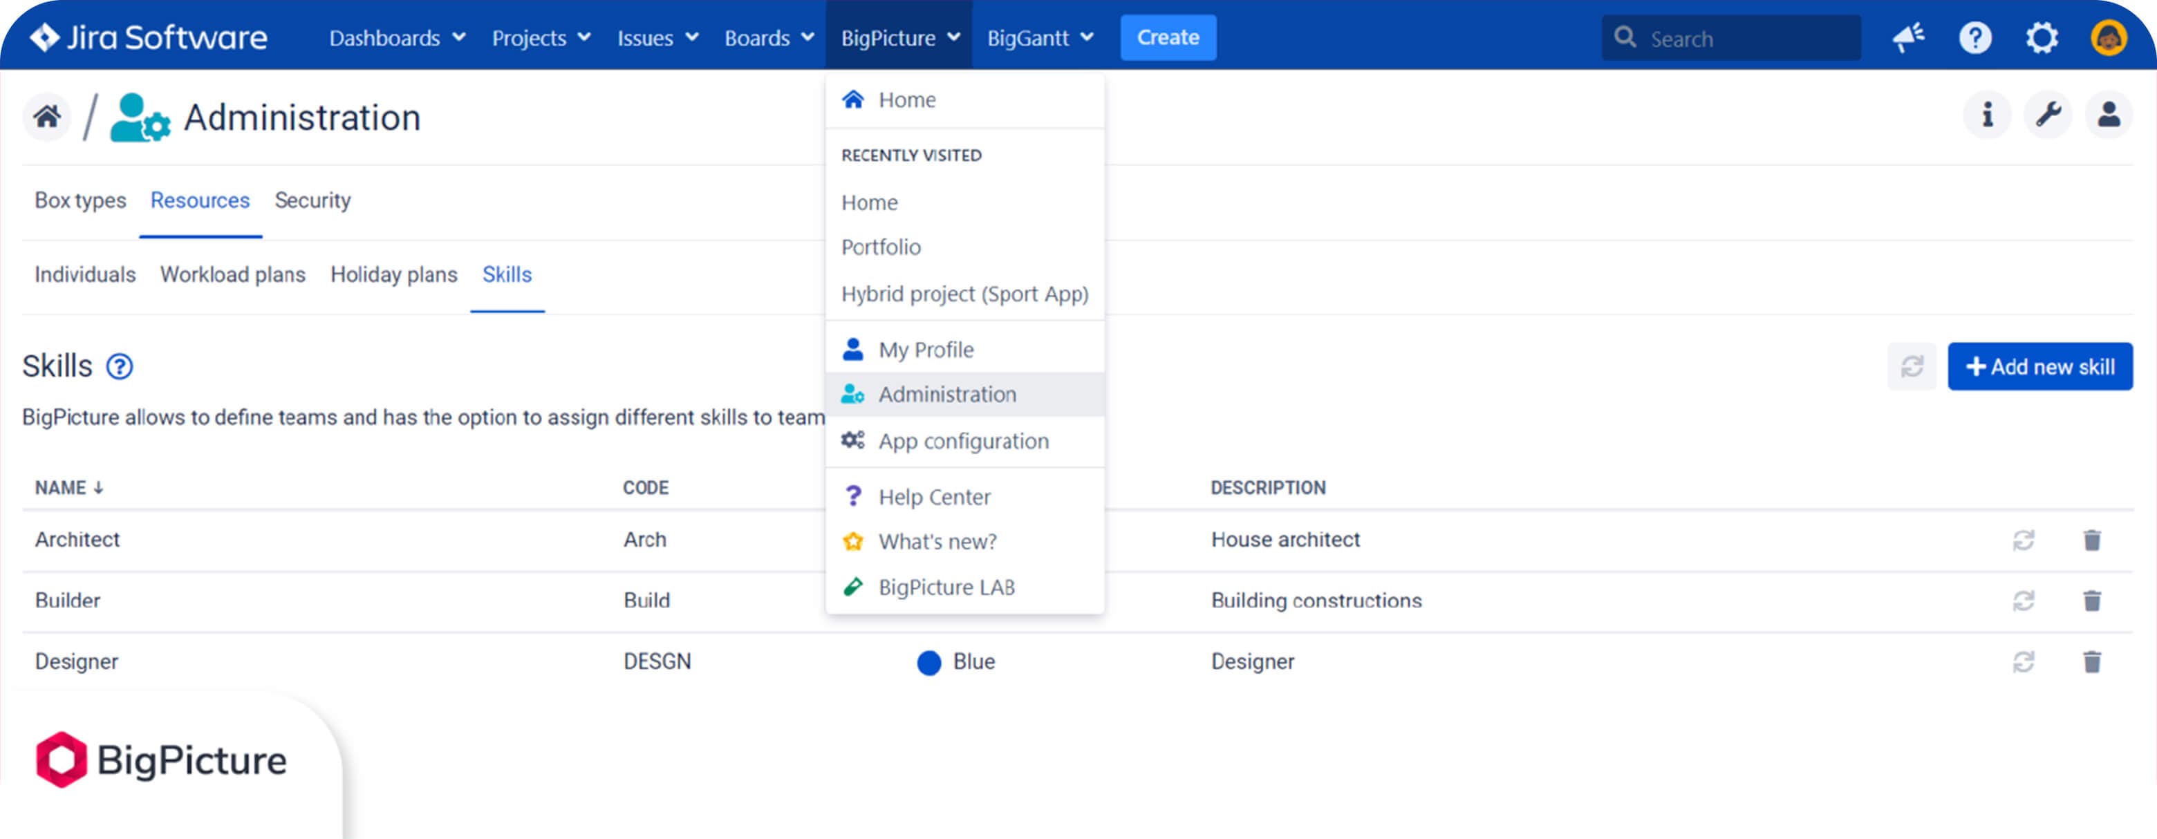Select the Skills sub-tab
Viewport: 2157px width, 839px height.
click(x=507, y=274)
